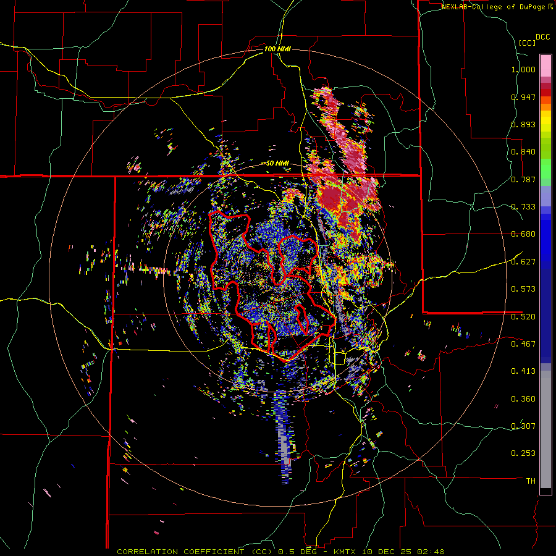556x556 pixels.
Task: Select the 0.307 legend value
Action: (523, 426)
